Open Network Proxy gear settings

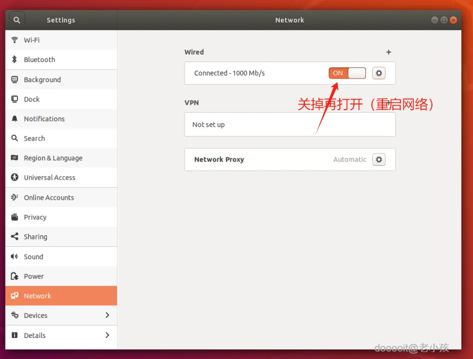click(379, 159)
